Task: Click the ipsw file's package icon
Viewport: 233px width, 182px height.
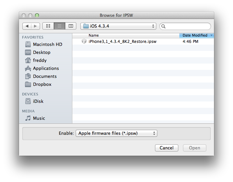Action: (x=84, y=41)
